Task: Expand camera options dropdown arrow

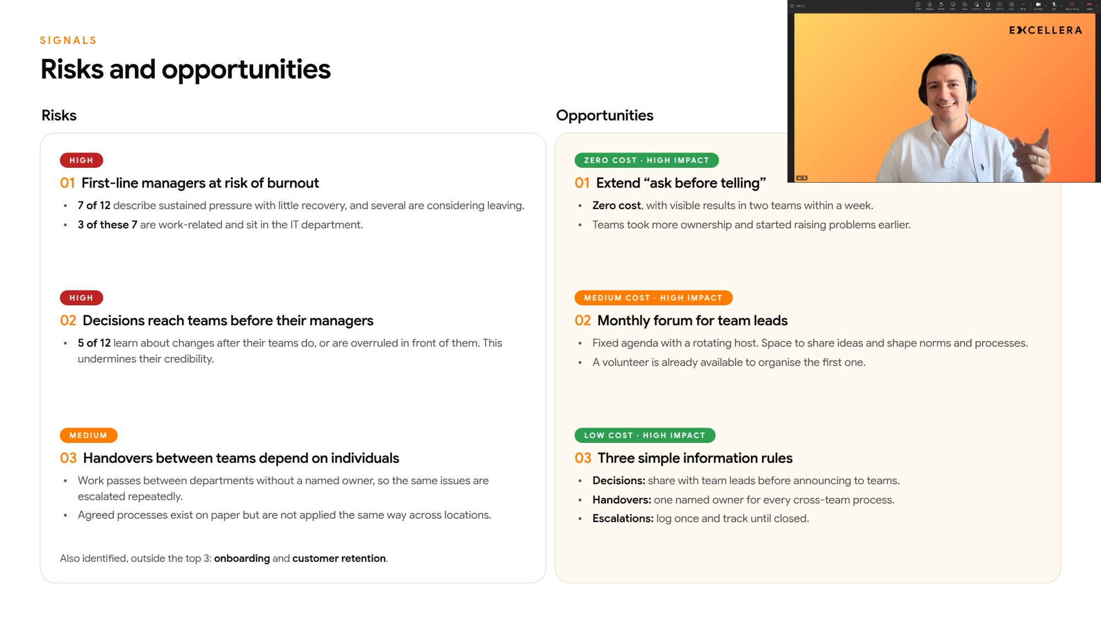Action: tap(1046, 6)
